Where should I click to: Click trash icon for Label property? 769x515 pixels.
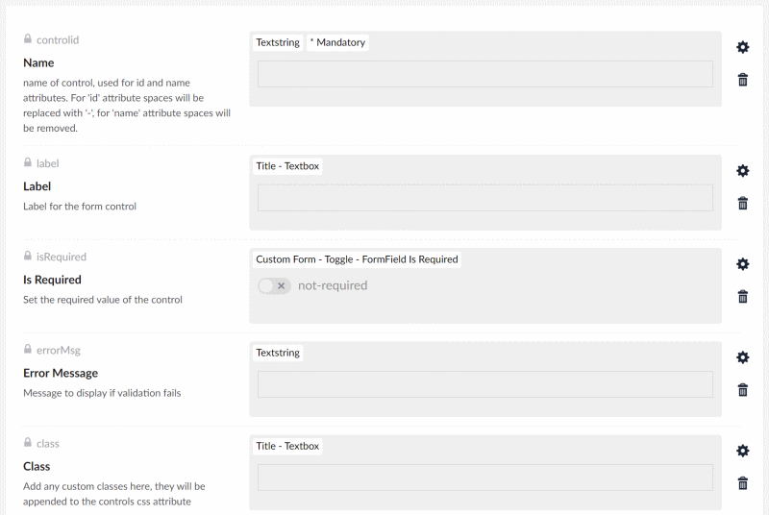(x=742, y=203)
